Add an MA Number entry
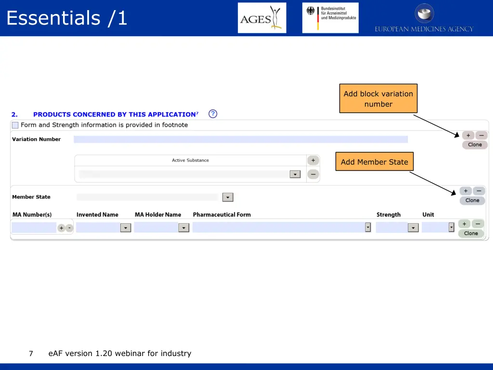The height and width of the screenshot is (370, 493). point(61,228)
